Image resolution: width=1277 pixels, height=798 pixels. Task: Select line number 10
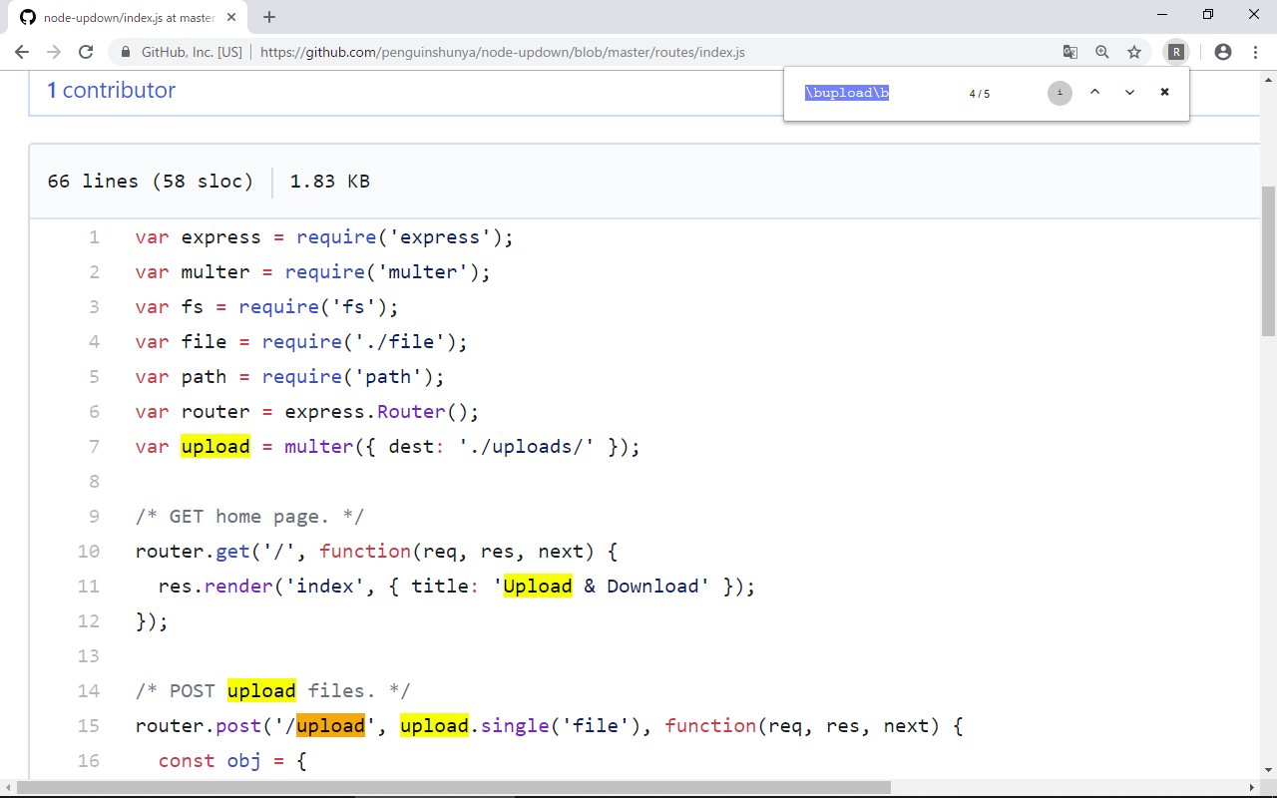(89, 552)
